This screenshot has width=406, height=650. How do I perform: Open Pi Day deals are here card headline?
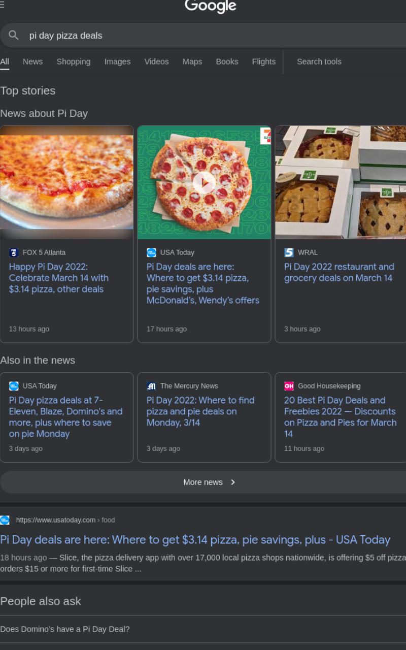point(203,283)
